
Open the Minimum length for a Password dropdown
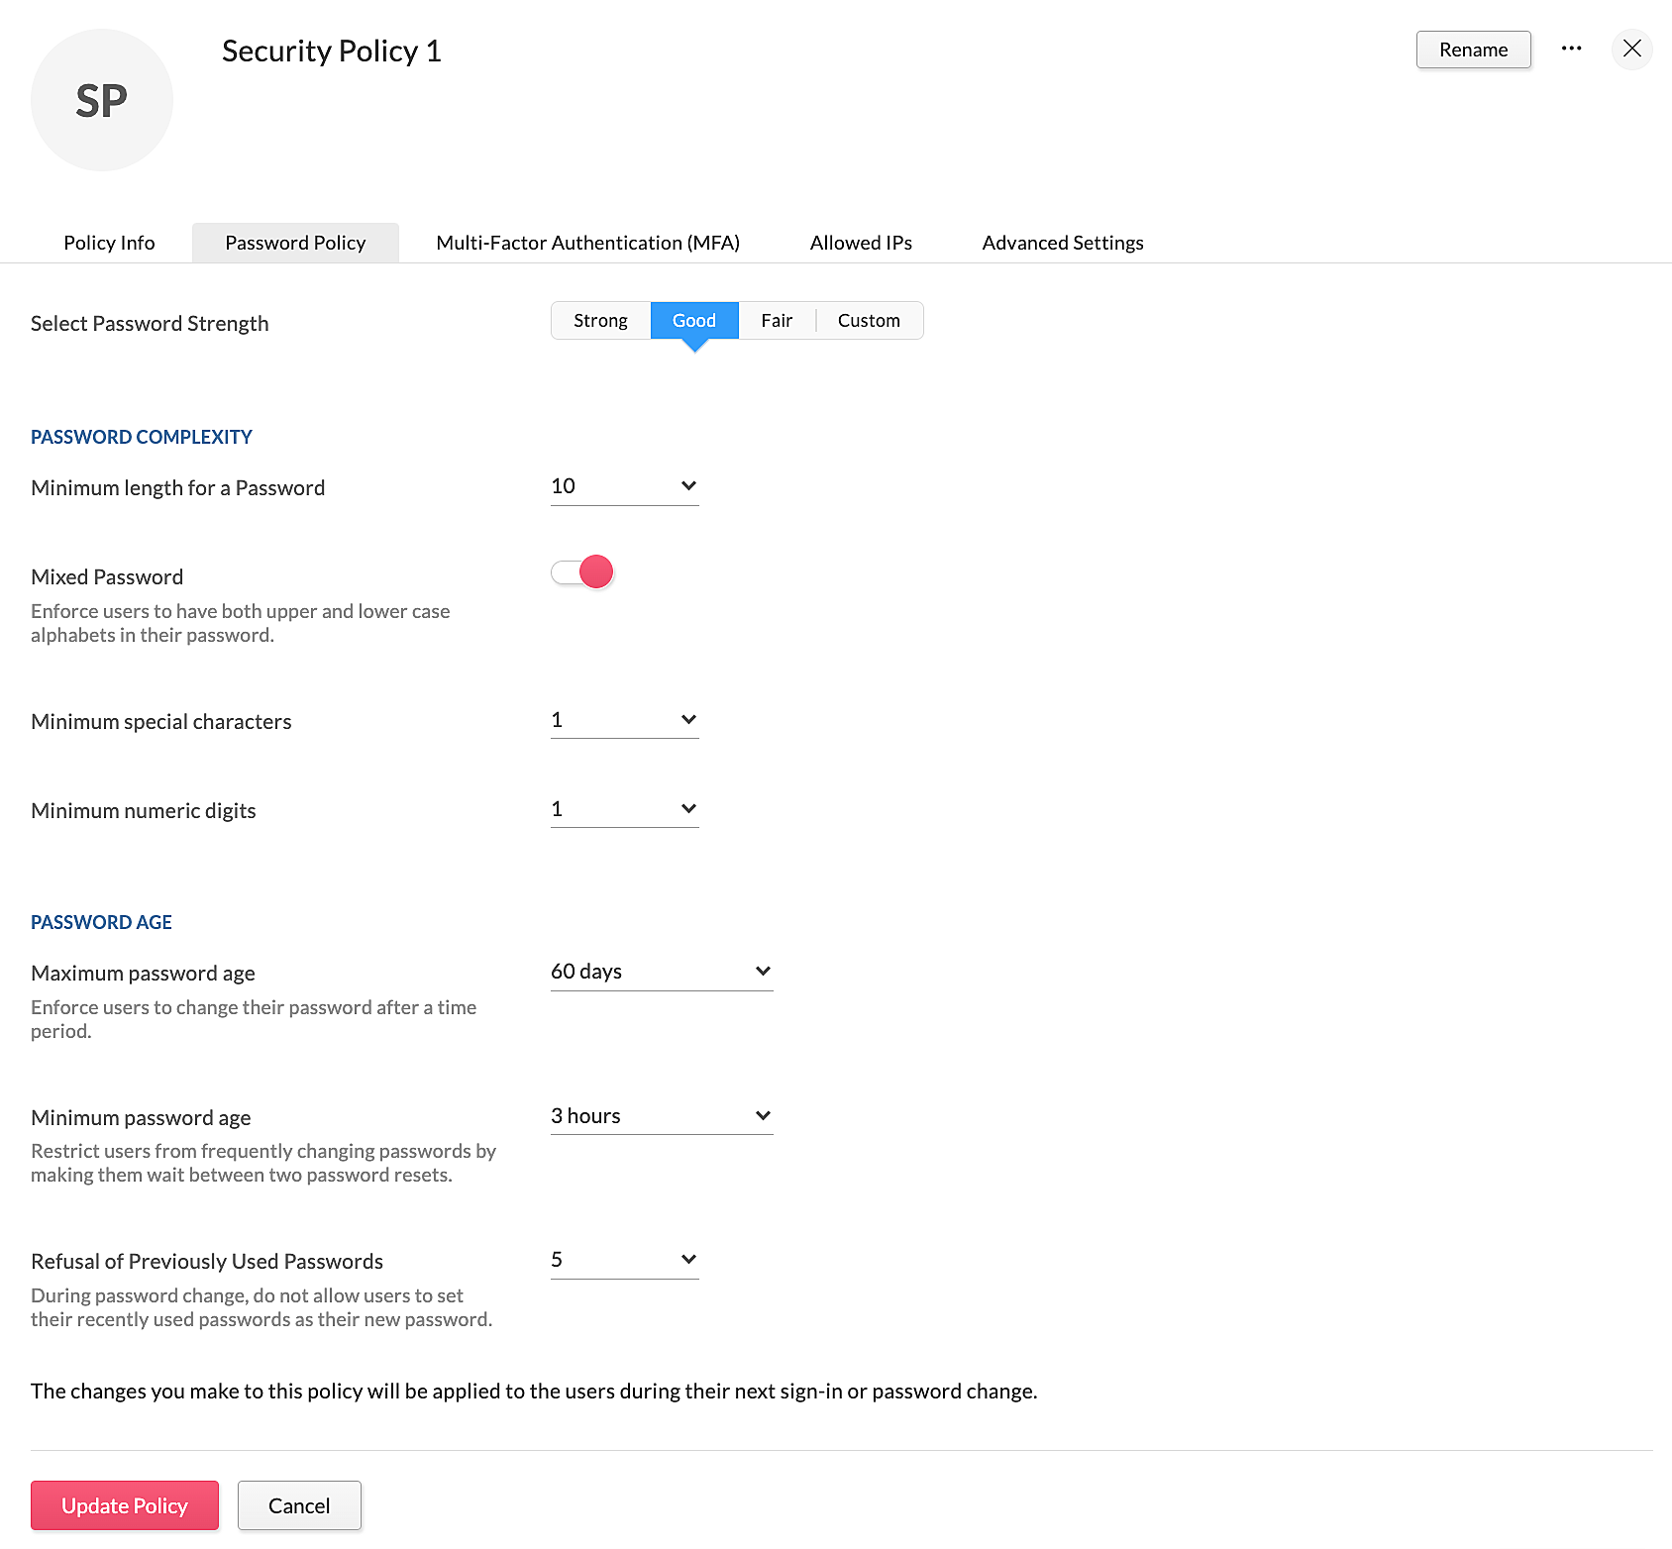[x=624, y=486]
